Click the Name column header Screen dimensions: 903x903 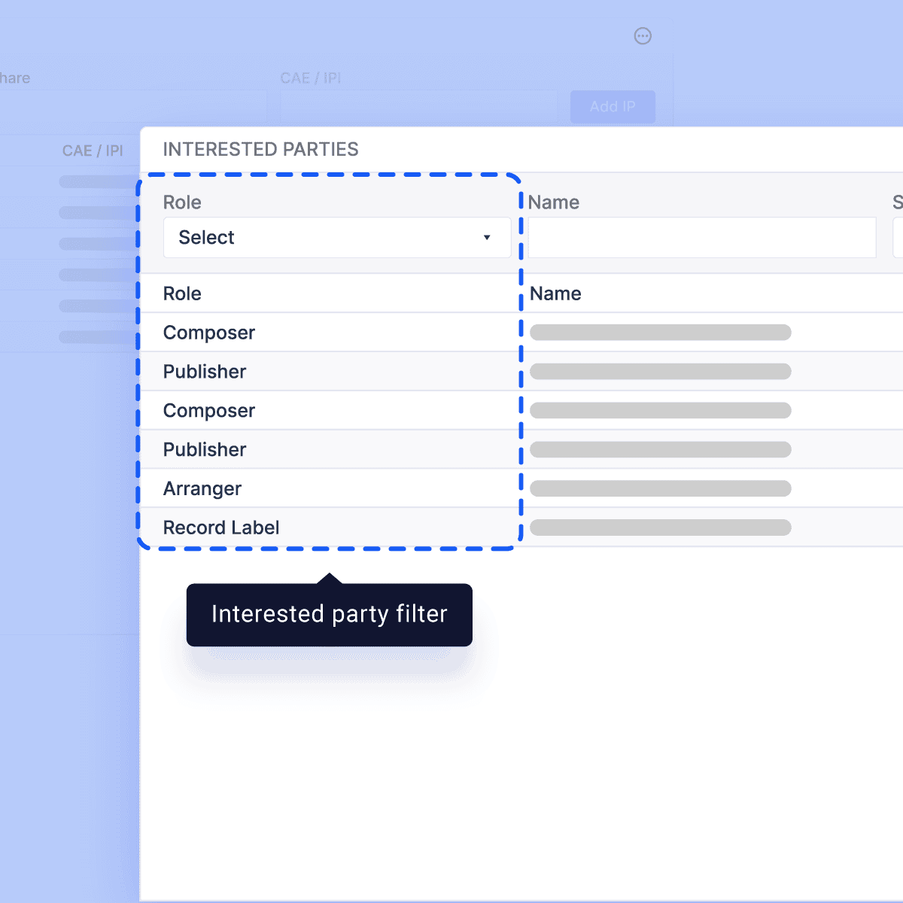[555, 293]
